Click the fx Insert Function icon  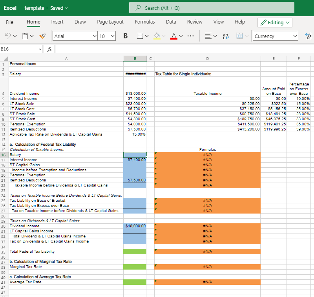coord(49,49)
